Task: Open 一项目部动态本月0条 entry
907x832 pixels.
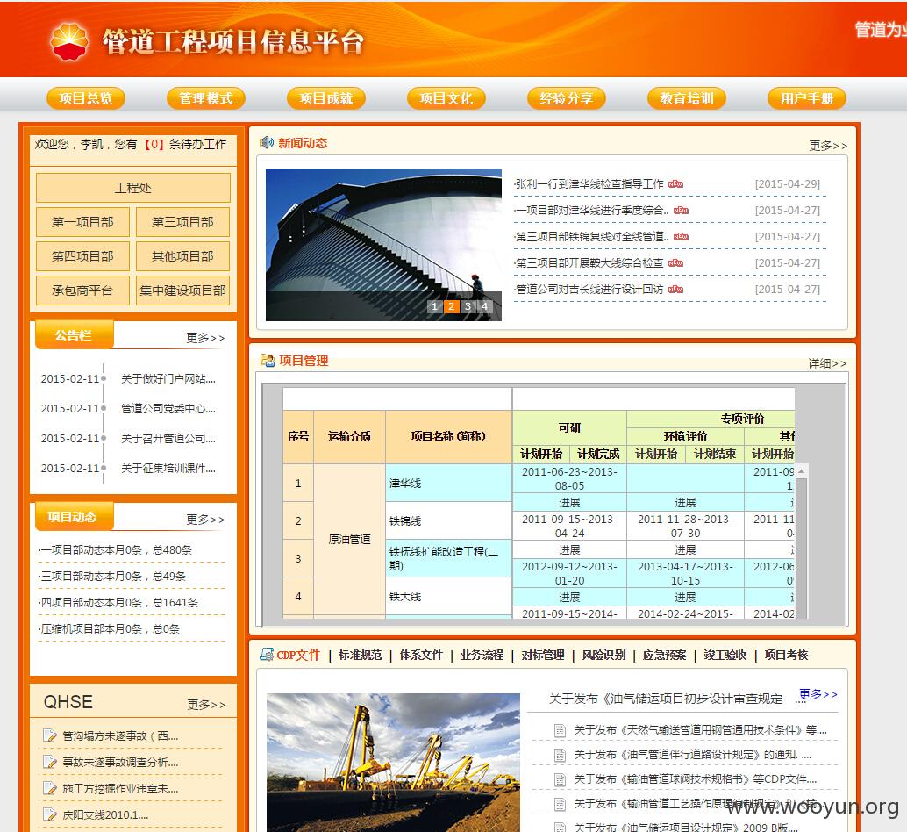Action: pos(116,549)
